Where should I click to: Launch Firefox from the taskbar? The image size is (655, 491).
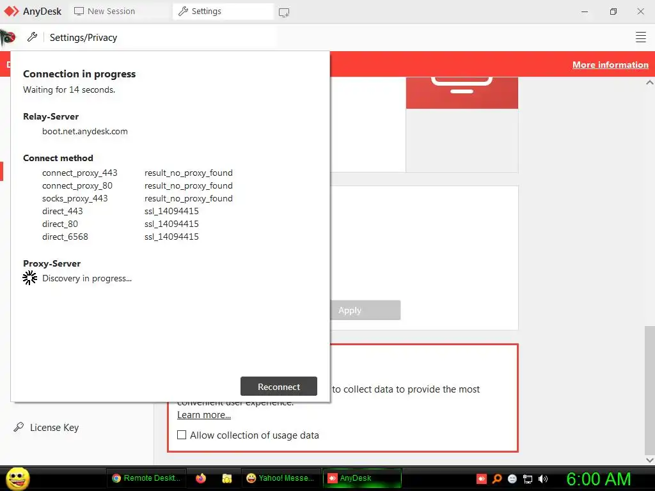200,478
